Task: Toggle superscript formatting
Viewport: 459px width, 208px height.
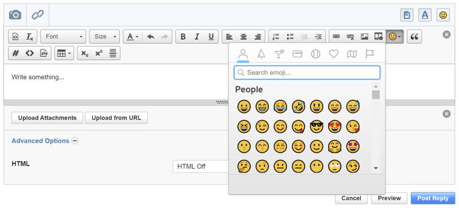Action: coord(99,53)
